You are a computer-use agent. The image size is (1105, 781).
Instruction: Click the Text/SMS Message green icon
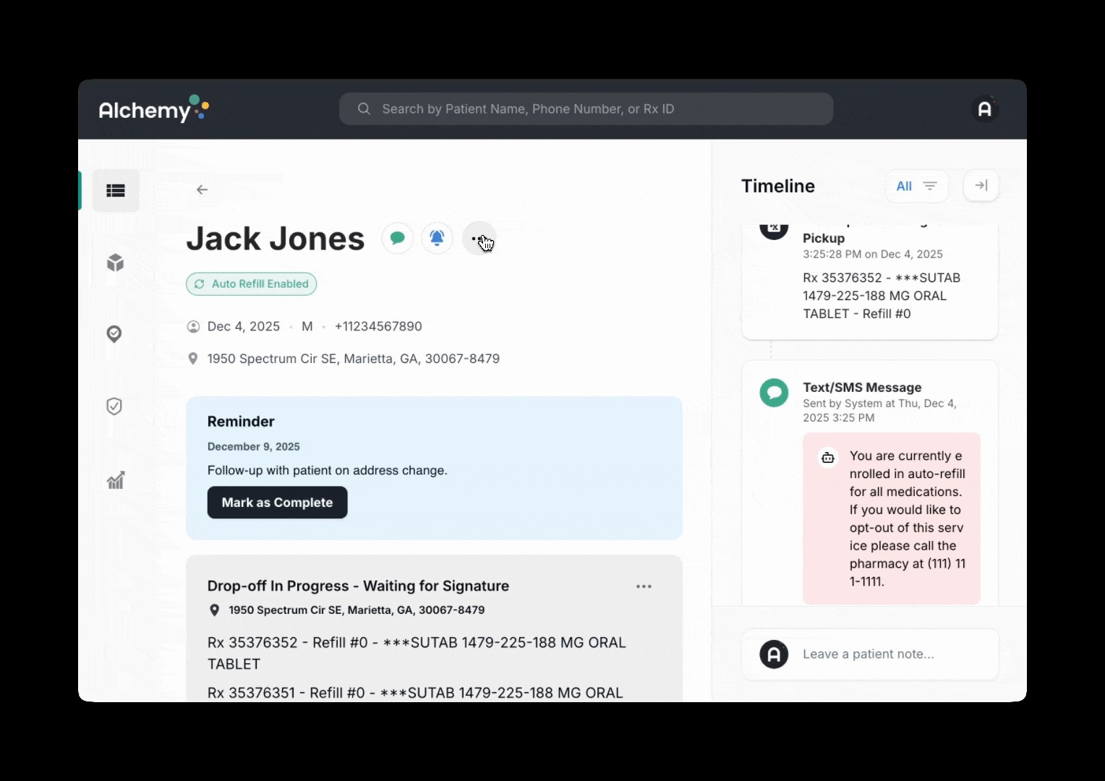pos(774,393)
